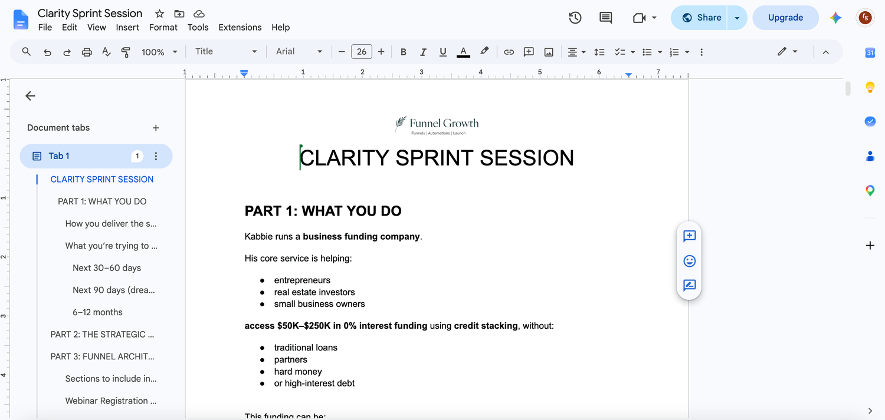Add a comment from the toolbar
The width and height of the screenshot is (885, 420).
click(529, 52)
